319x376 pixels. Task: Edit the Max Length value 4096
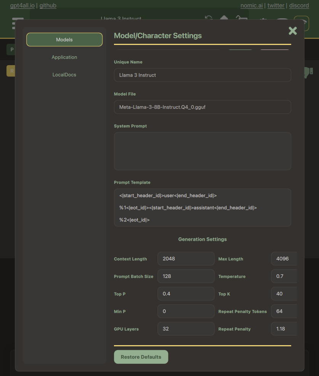pyautogui.click(x=284, y=259)
